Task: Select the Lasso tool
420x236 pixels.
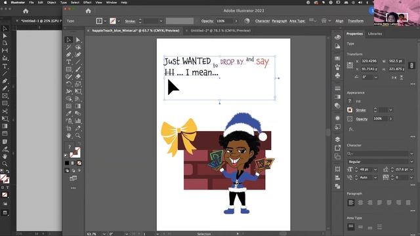Action: [78, 47]
